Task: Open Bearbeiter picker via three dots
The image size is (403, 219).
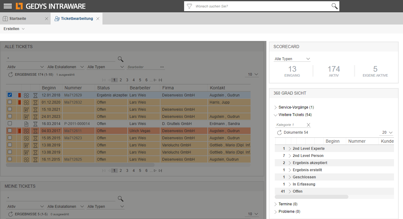Action: pyautogui.click(x=162, y=67)
